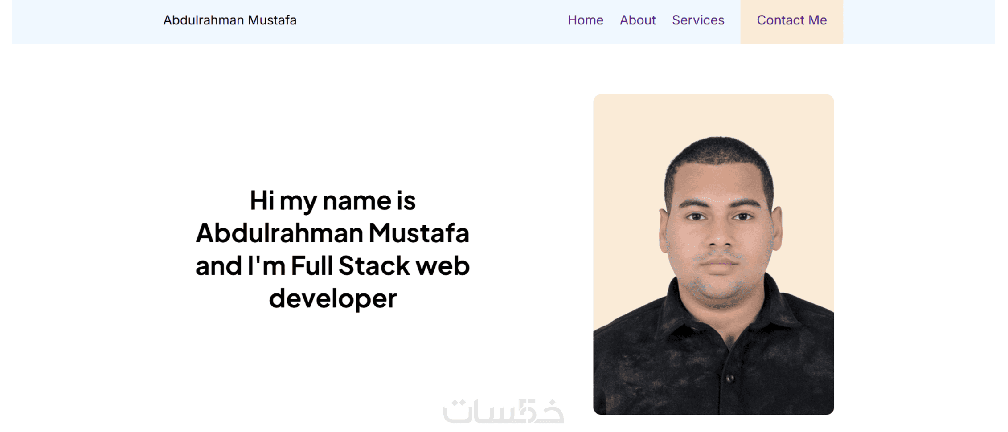1008x432 pixels.
Task: Click "Full Stack web" in the hero heading
Action: click(380, 265)
